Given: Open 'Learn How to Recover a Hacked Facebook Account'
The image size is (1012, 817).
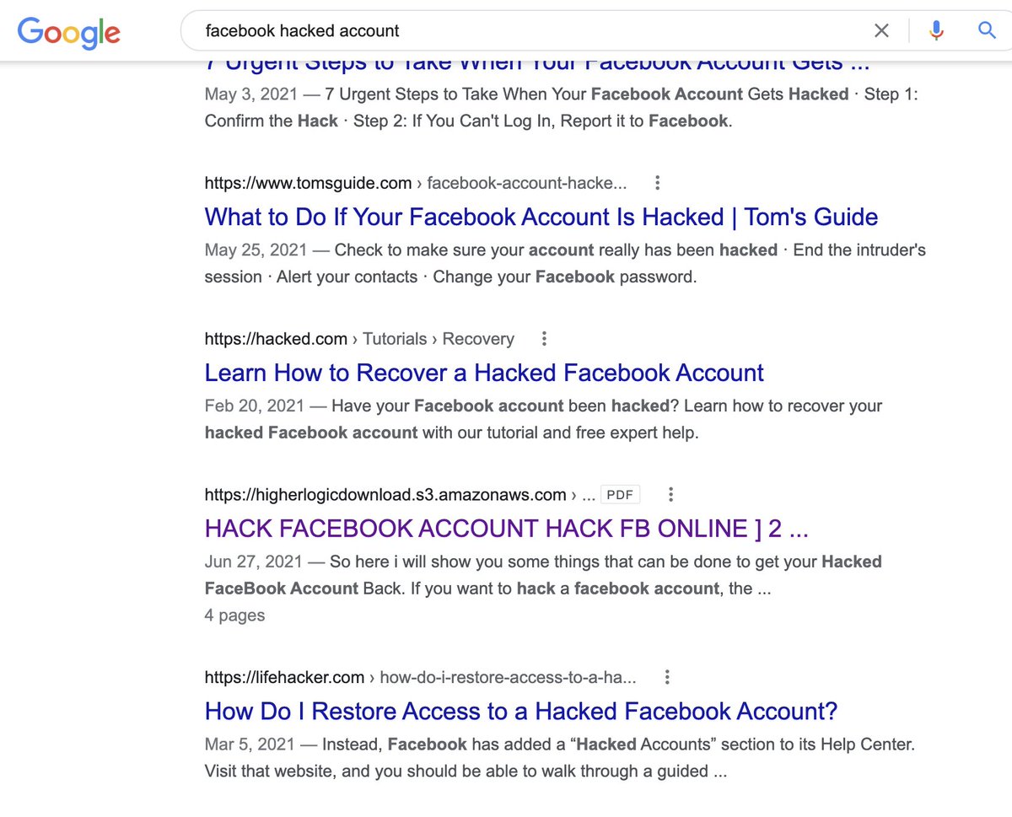Looking at the screenshot, I should (x=484, y=373).
